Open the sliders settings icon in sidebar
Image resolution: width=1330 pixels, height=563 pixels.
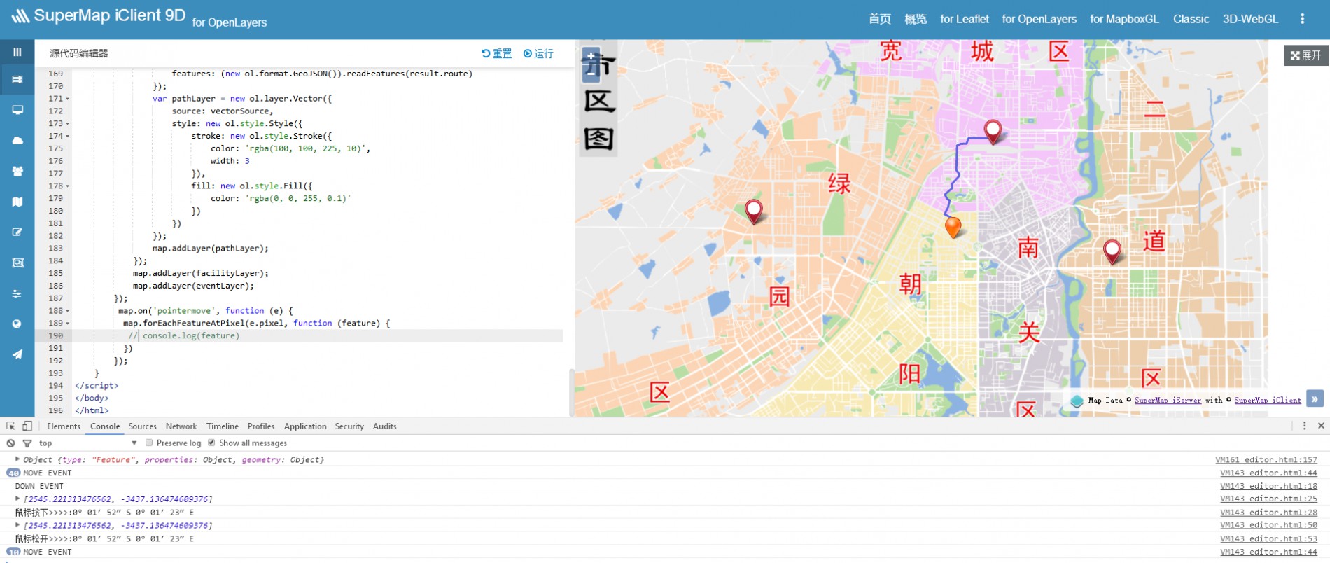coord(17,293)
